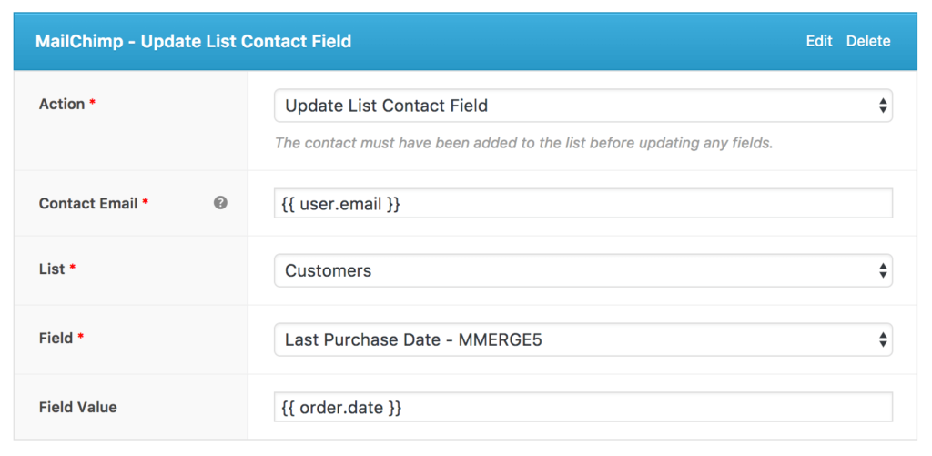Click the Delete link in header

coord(868,41)
